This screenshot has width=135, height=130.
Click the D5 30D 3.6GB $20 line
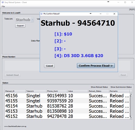pos(79,56)
